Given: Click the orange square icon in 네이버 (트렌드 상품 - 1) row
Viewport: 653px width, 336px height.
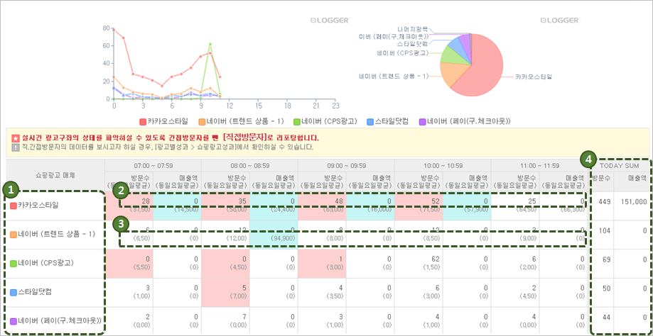Looking at the screenshot, I should click(x=13, y=234).
